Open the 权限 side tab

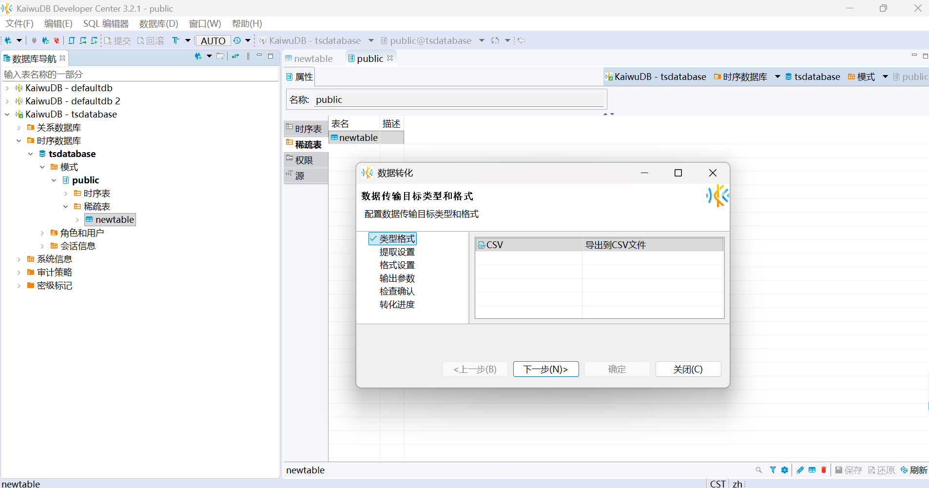point(306,160)
